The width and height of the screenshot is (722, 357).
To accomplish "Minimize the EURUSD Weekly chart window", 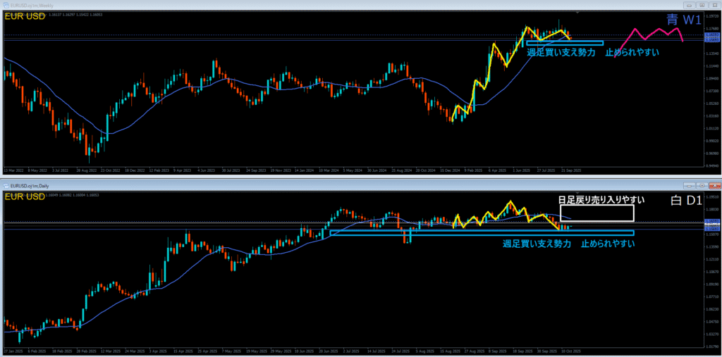I will (689, 5).
